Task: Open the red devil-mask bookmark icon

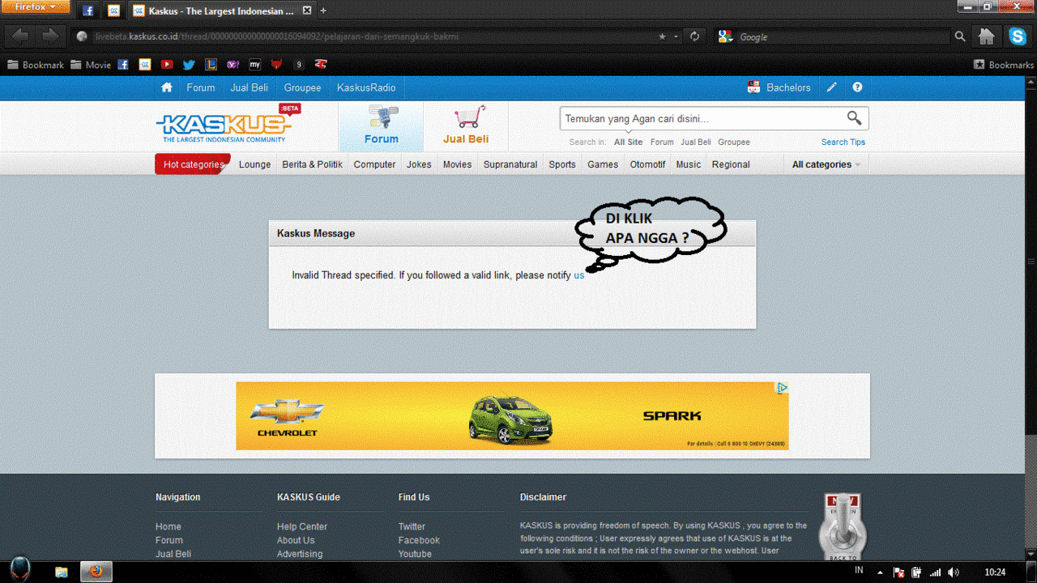Action: [277, 65]
